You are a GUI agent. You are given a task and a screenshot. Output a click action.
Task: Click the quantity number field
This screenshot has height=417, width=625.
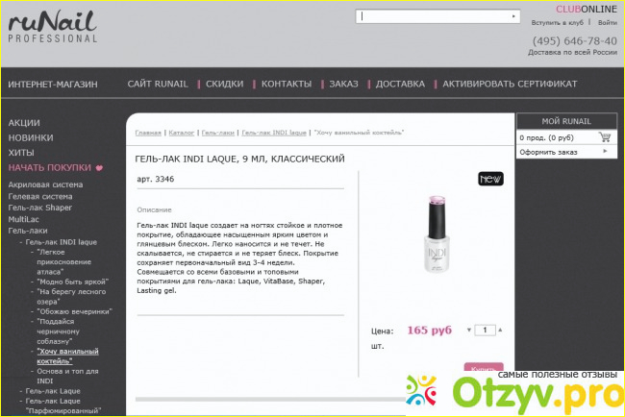tap(485, 330)
